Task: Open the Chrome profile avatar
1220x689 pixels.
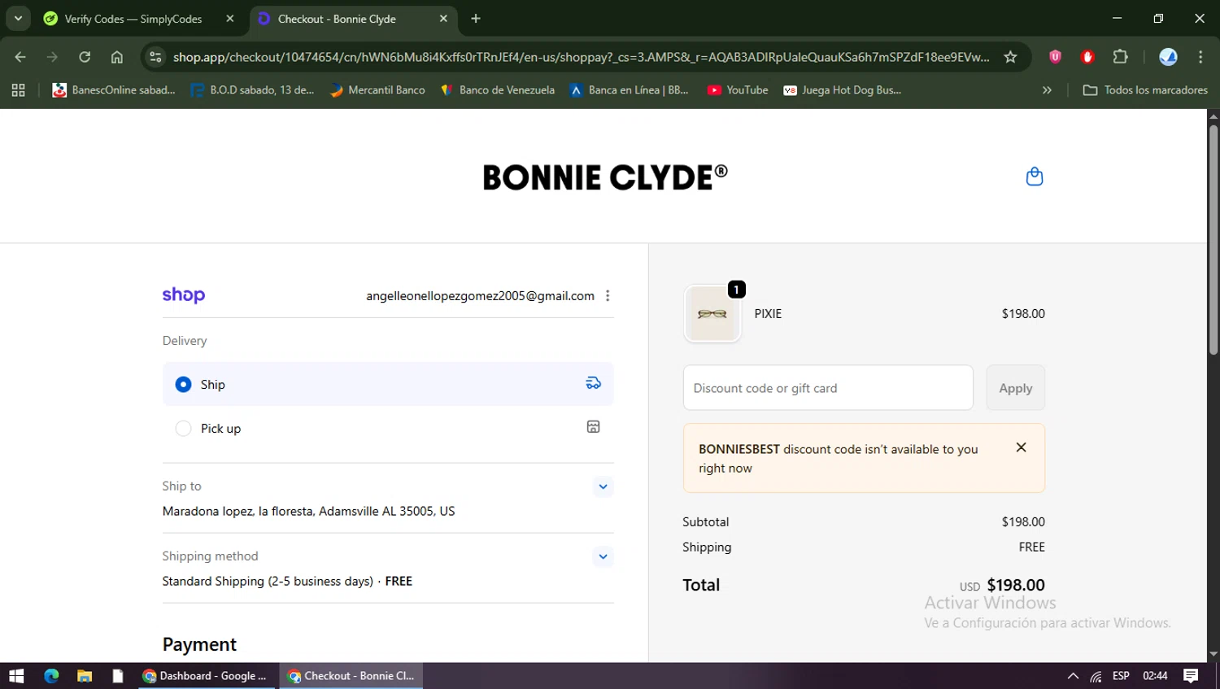Action: [1168, 57]
